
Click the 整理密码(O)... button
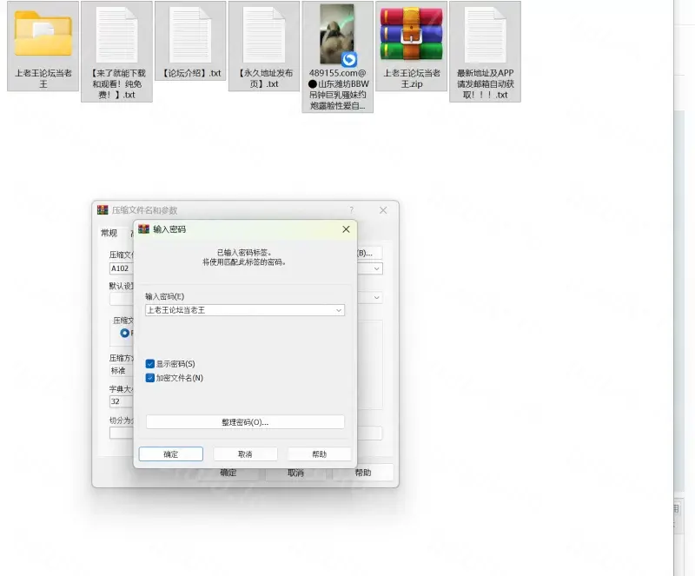pyautogui.click(x=245, y=422)
